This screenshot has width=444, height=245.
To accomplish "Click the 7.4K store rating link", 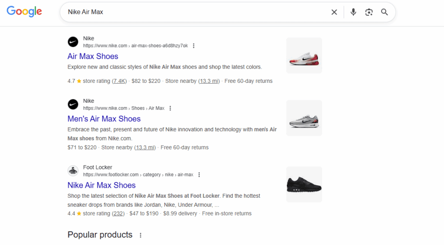I will pos(119,81).
